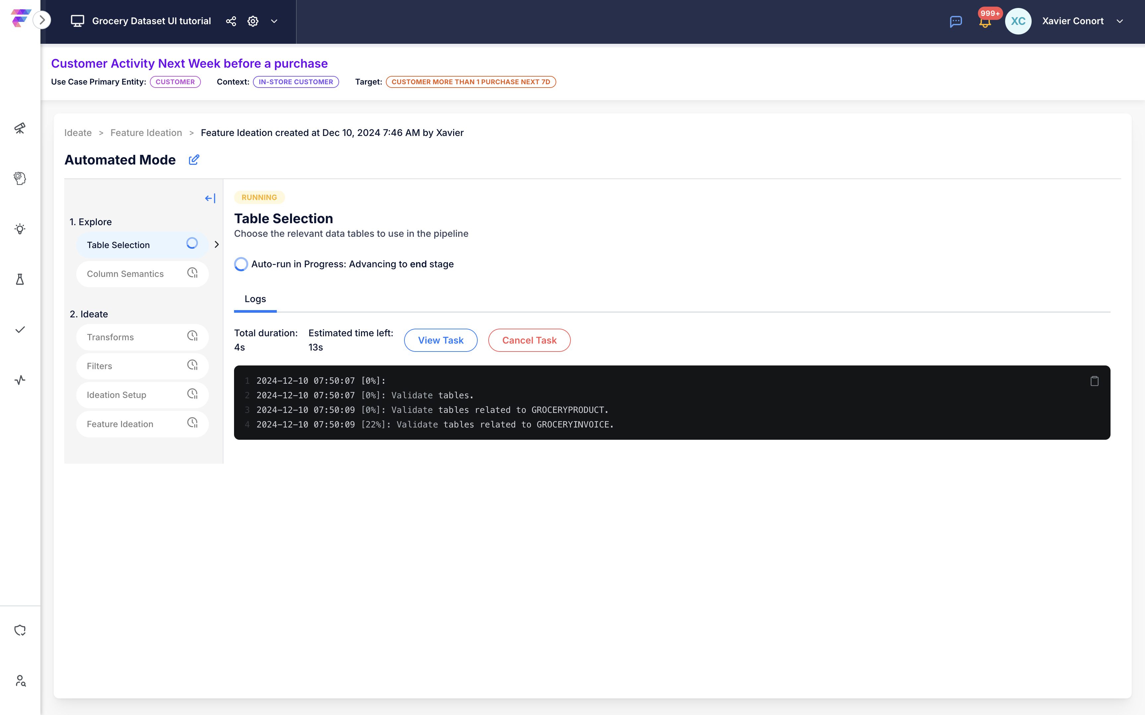Open the chat messages icon
Viewport: 1145px width, 715px height.
[955, 21]
